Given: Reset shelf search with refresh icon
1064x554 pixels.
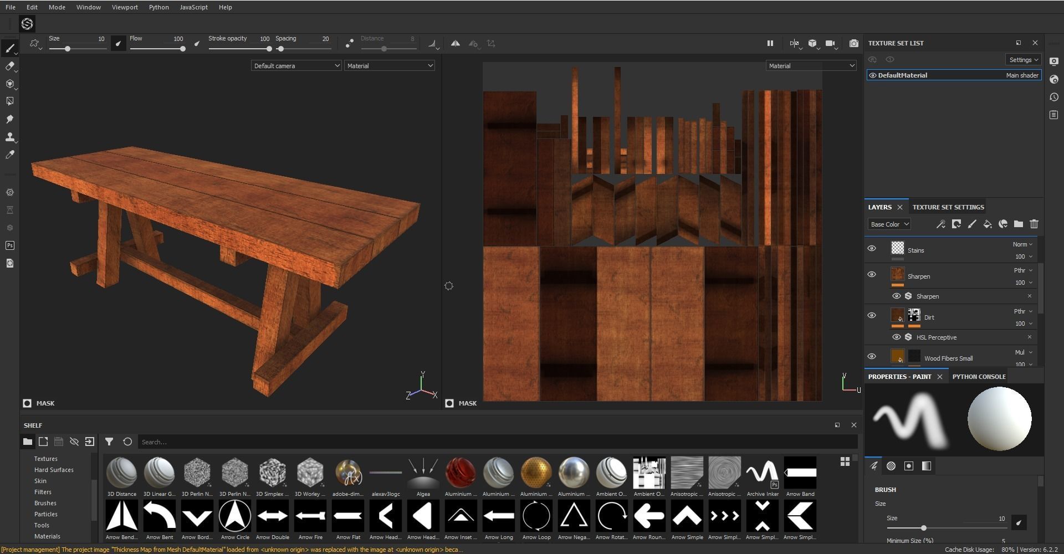Looking at the screenshot, I should pos(127,442).
